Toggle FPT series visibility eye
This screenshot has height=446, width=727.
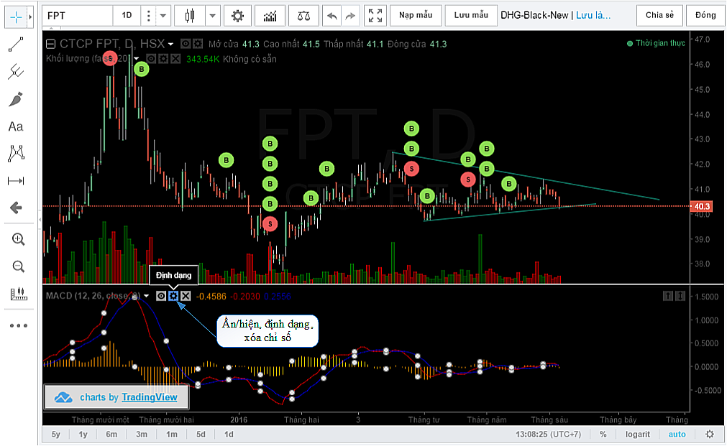[186, 44]
